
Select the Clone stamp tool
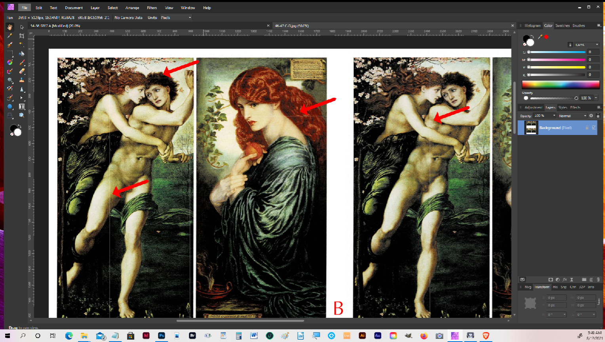(22, 80)
